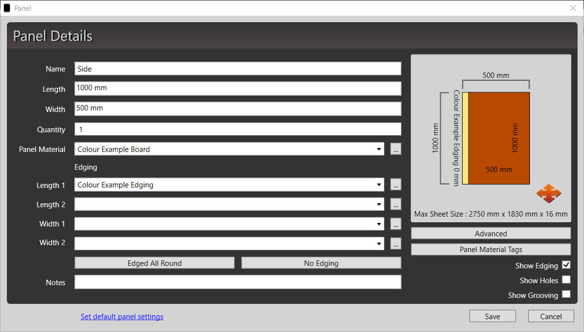Open browse button next to Panel Material
Screen dimensions: 584x332
[396, 149]
